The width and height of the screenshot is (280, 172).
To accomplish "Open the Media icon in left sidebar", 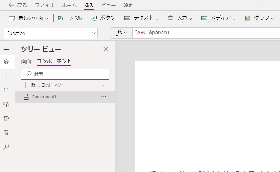I will pyautogui.click(x=6, y=104).
